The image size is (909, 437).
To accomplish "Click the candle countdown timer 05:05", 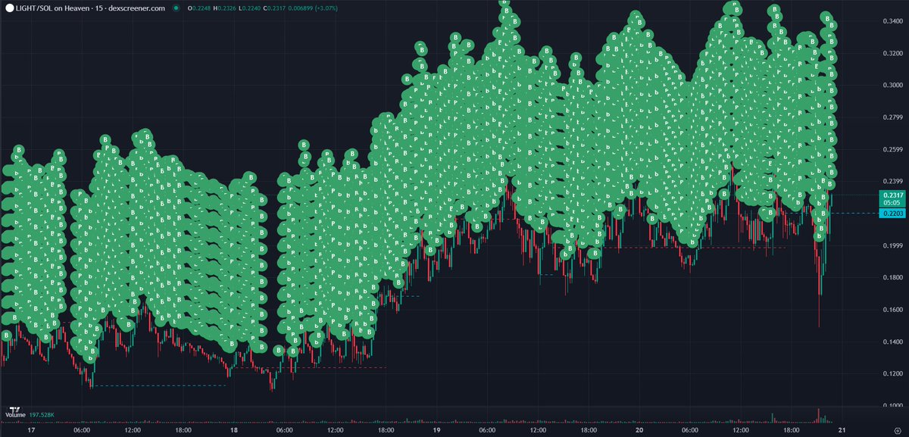I will click(890, 203).
